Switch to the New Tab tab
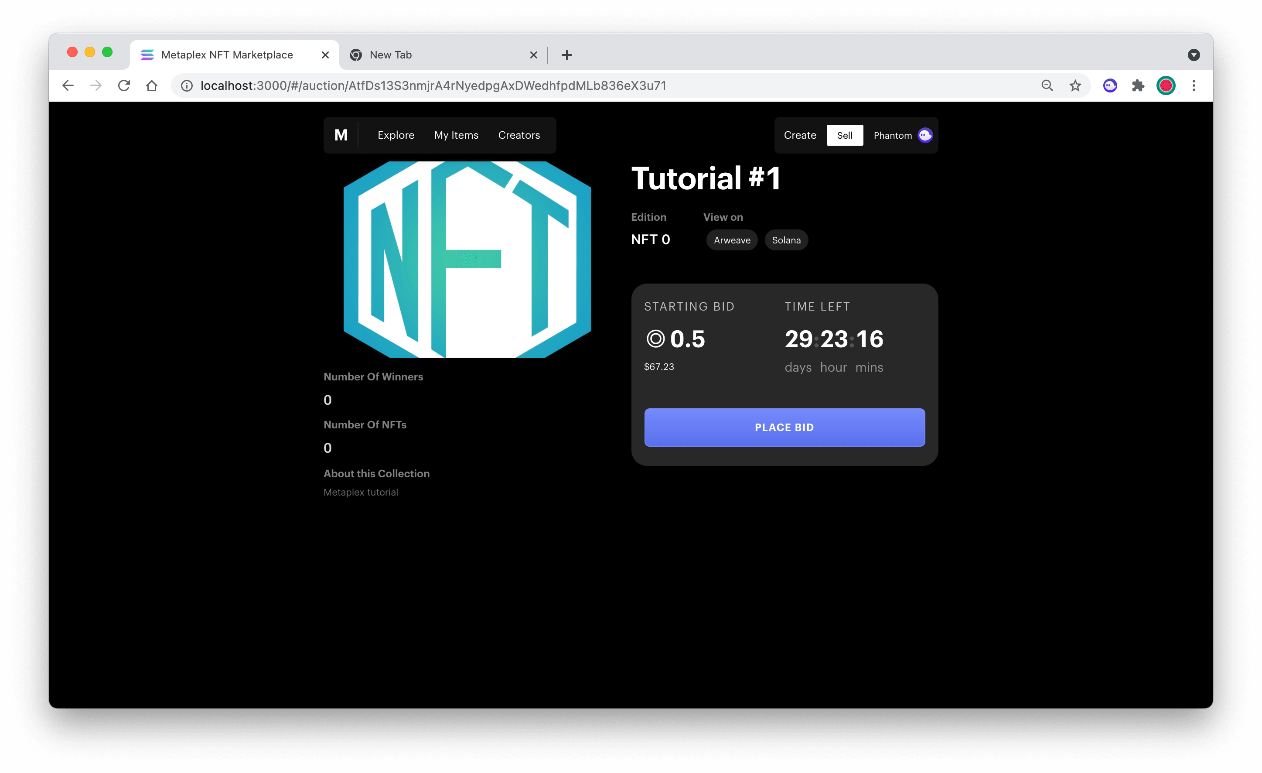Viewport: 1262px width, 773px height. (x=443, y=55)
